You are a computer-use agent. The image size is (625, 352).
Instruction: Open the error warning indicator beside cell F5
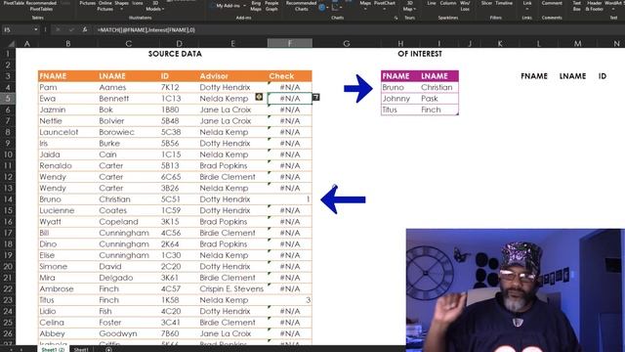tap(259, 97)
